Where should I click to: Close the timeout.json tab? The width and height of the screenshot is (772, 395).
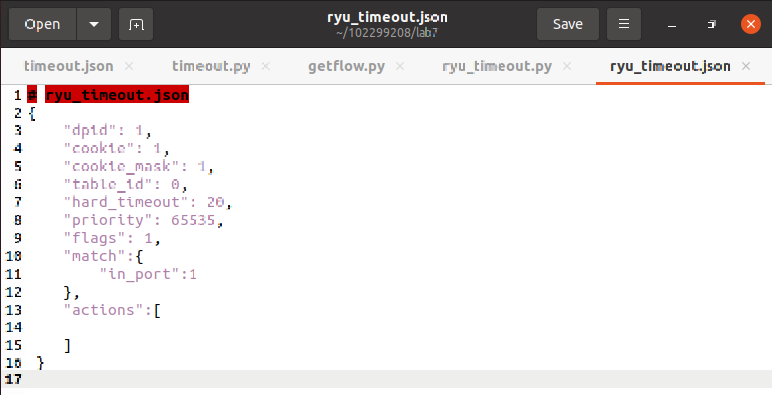(x=129, y=66)
